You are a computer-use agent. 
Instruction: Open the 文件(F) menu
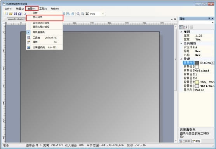pos(9,9)
